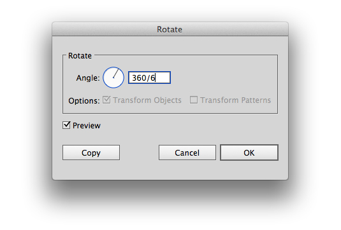Enable the Transform Patterns checkbox
The width and height of the screenshot is (341, 230).
tap(194, 100)
